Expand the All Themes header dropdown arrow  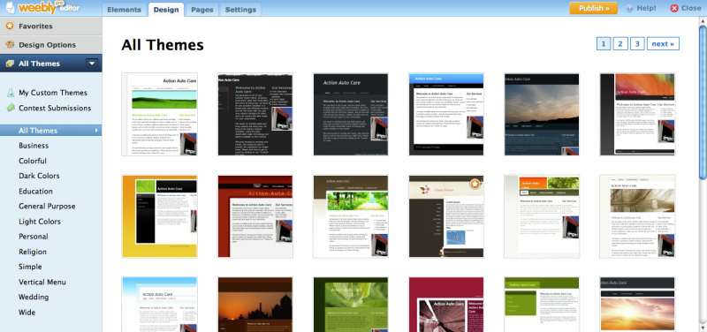92,64
